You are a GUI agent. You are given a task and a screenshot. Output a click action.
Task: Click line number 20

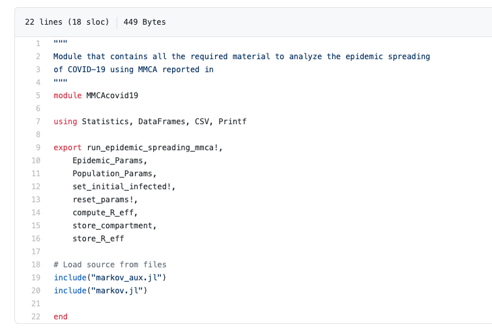[36, 290]
